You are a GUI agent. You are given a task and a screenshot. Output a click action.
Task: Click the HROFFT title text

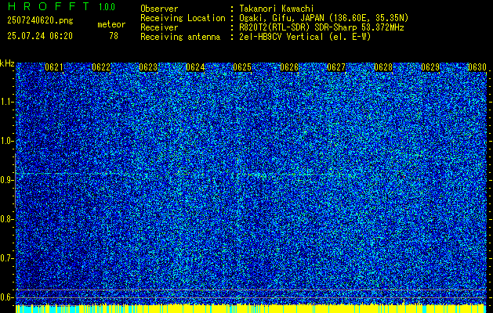[49, 6]
